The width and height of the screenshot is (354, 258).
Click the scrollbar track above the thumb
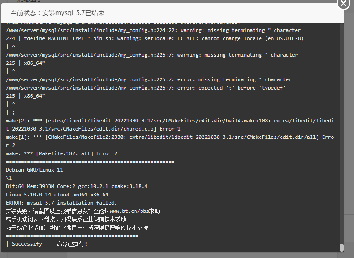342,133
